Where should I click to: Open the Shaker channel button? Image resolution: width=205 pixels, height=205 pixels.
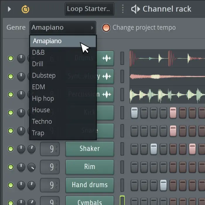90,149
